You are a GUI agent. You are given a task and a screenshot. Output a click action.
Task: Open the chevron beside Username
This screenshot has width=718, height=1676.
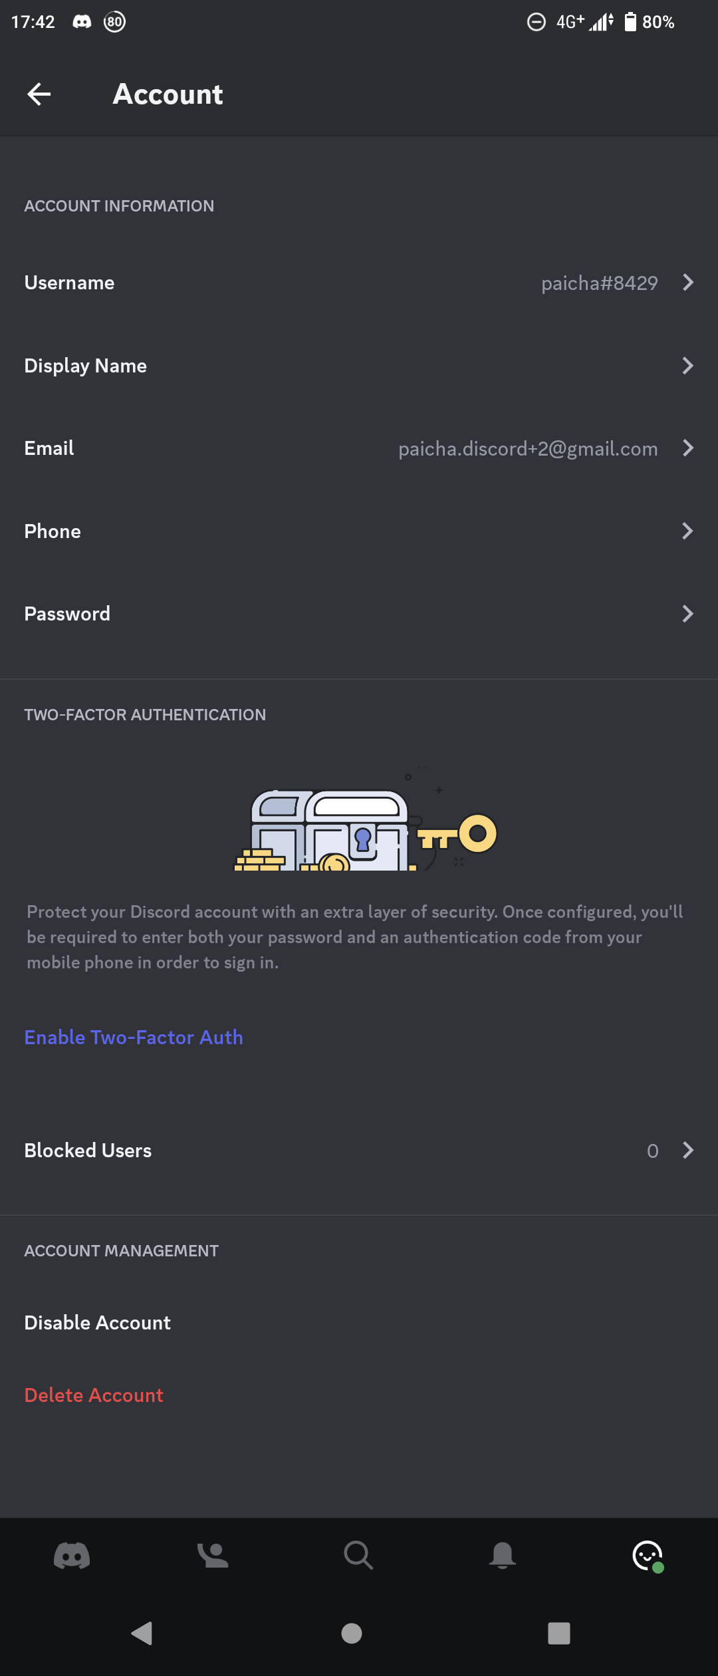point(688,283)
